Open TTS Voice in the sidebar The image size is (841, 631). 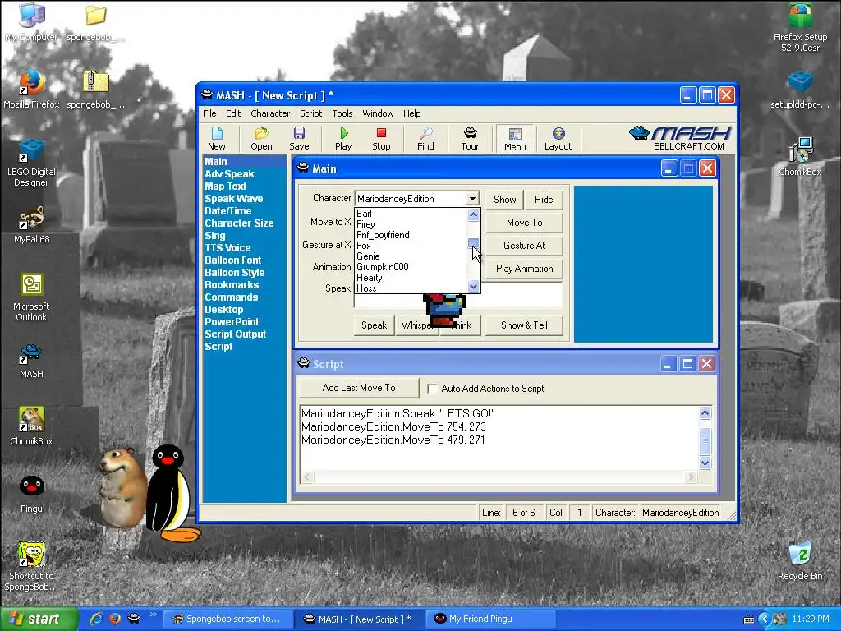pos(227,248)
